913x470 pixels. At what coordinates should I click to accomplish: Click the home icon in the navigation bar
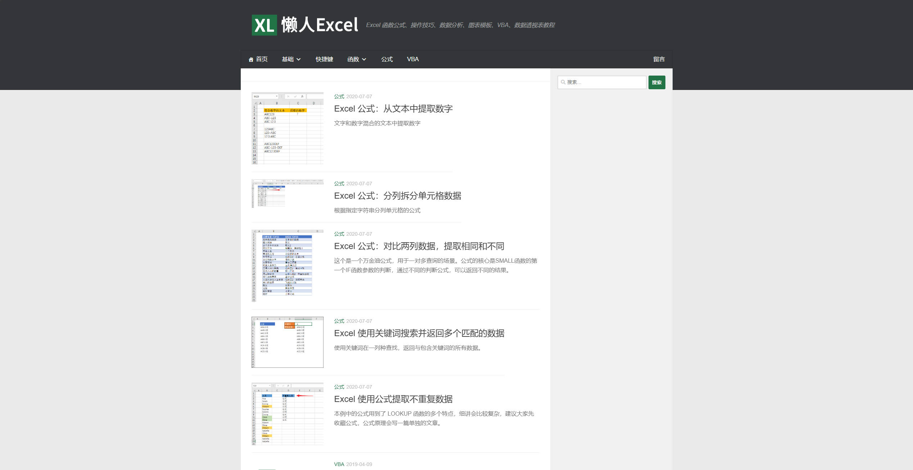click(251, 59)
